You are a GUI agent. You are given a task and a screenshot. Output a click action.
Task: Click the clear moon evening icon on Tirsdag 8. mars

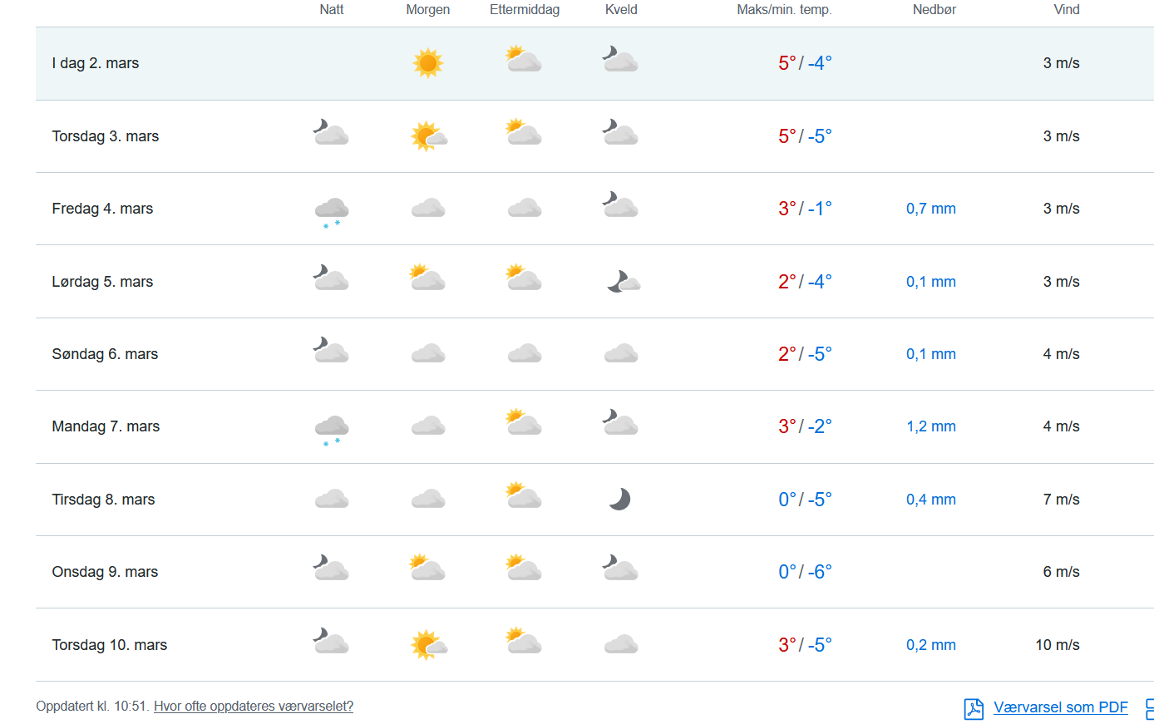click(x=619, y=499)
